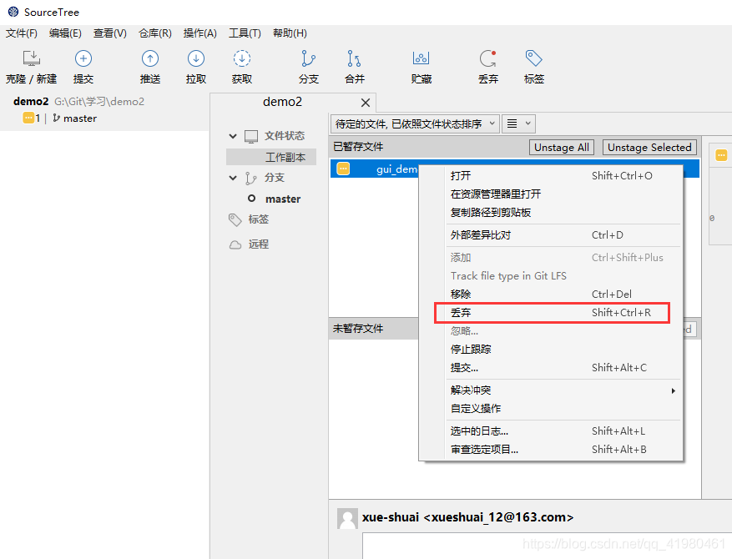Close the demo2 repository tab
The image size is (732, 559).
coord(366,103)
